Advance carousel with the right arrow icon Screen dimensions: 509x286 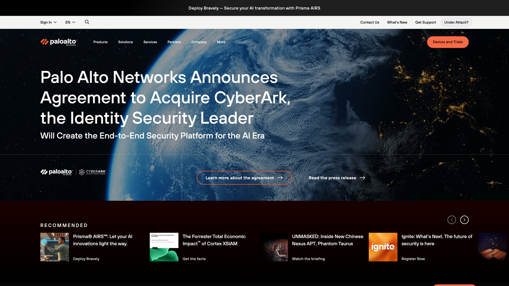465,220
